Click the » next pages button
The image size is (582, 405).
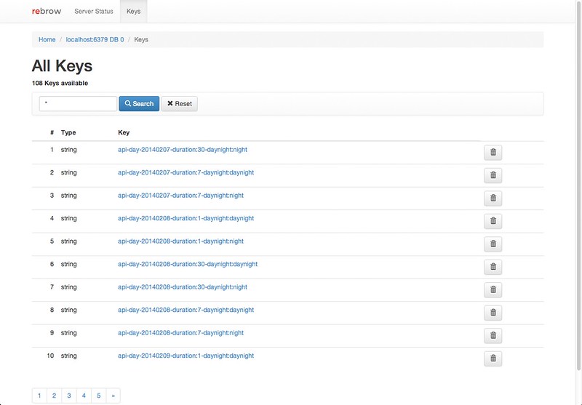113,396
